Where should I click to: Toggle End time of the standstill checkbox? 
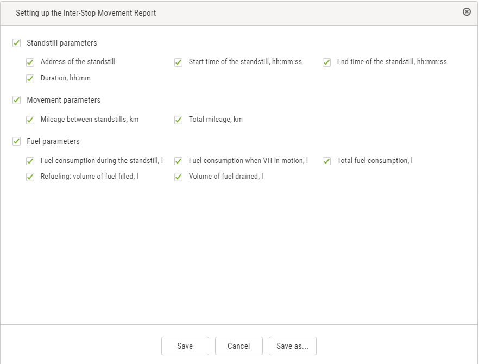pos(326,62)
